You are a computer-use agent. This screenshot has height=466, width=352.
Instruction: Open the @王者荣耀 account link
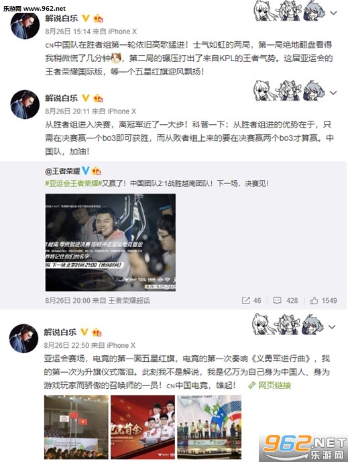tap(62, 171)
